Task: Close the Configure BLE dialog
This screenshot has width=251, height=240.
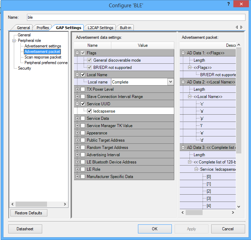Action: 241,4
